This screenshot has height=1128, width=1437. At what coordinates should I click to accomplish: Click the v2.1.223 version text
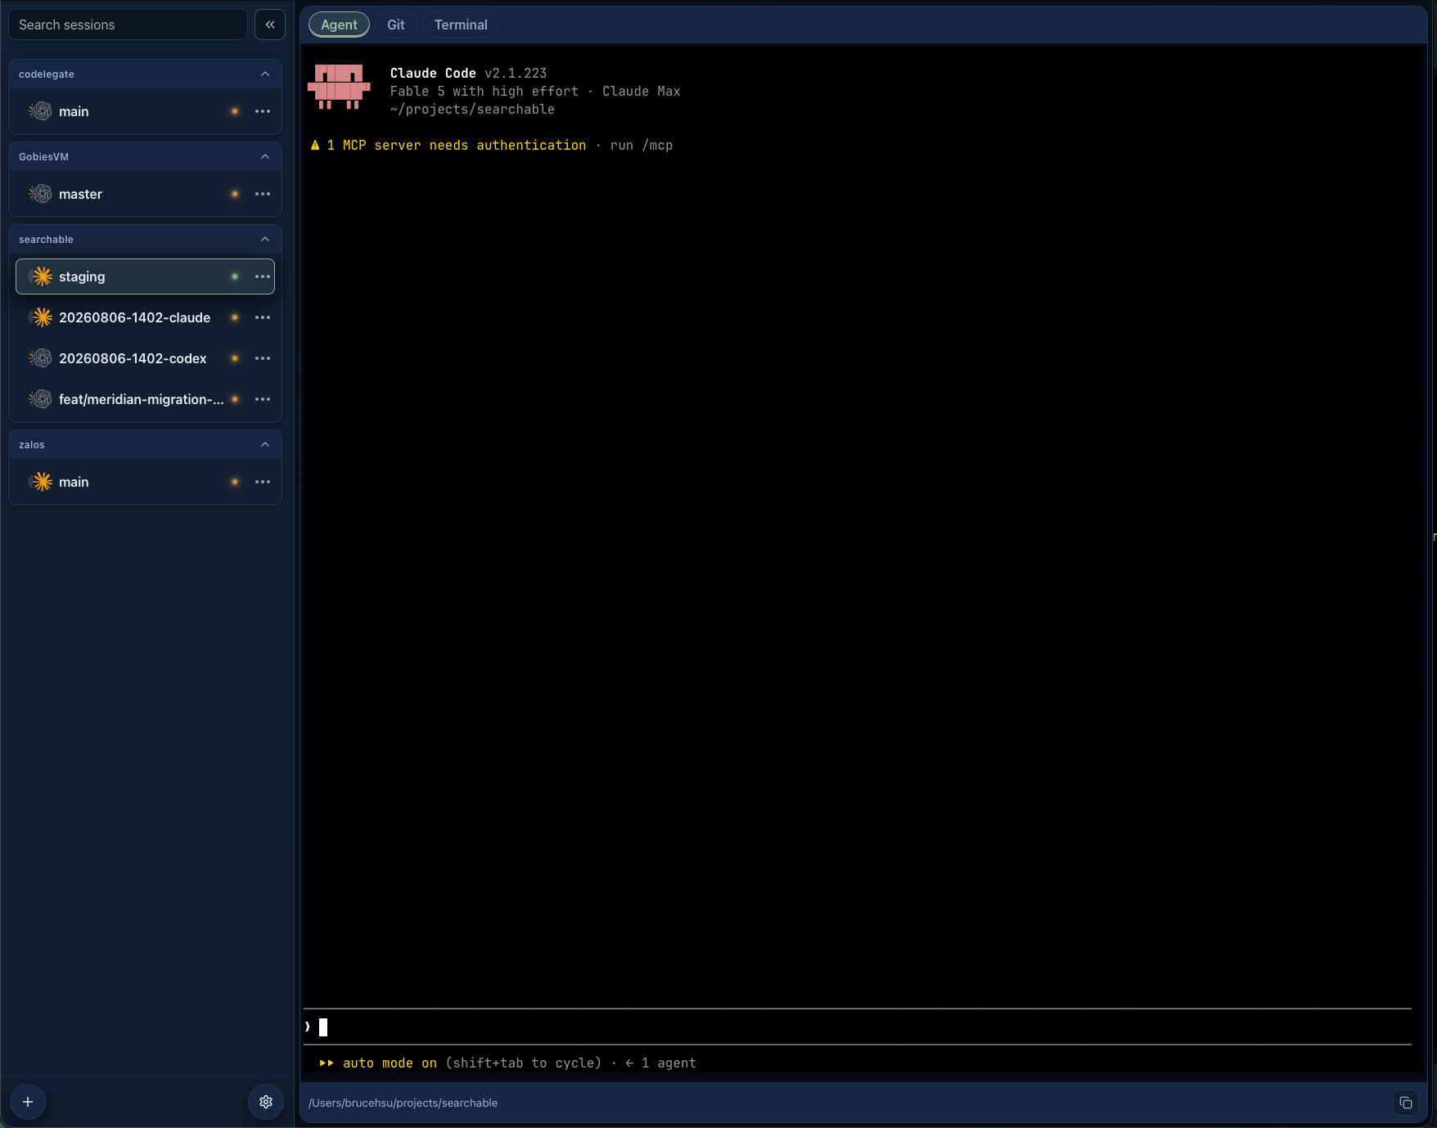516,73
